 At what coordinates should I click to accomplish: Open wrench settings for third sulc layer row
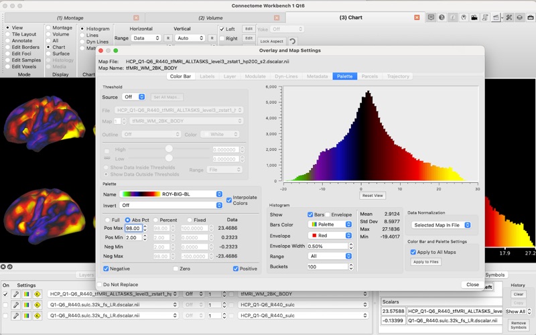(x=15, y=316)
